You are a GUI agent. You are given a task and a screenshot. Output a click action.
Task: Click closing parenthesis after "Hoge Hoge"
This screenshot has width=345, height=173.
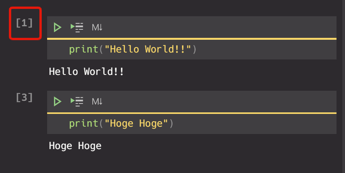click(x=172, y=124)
